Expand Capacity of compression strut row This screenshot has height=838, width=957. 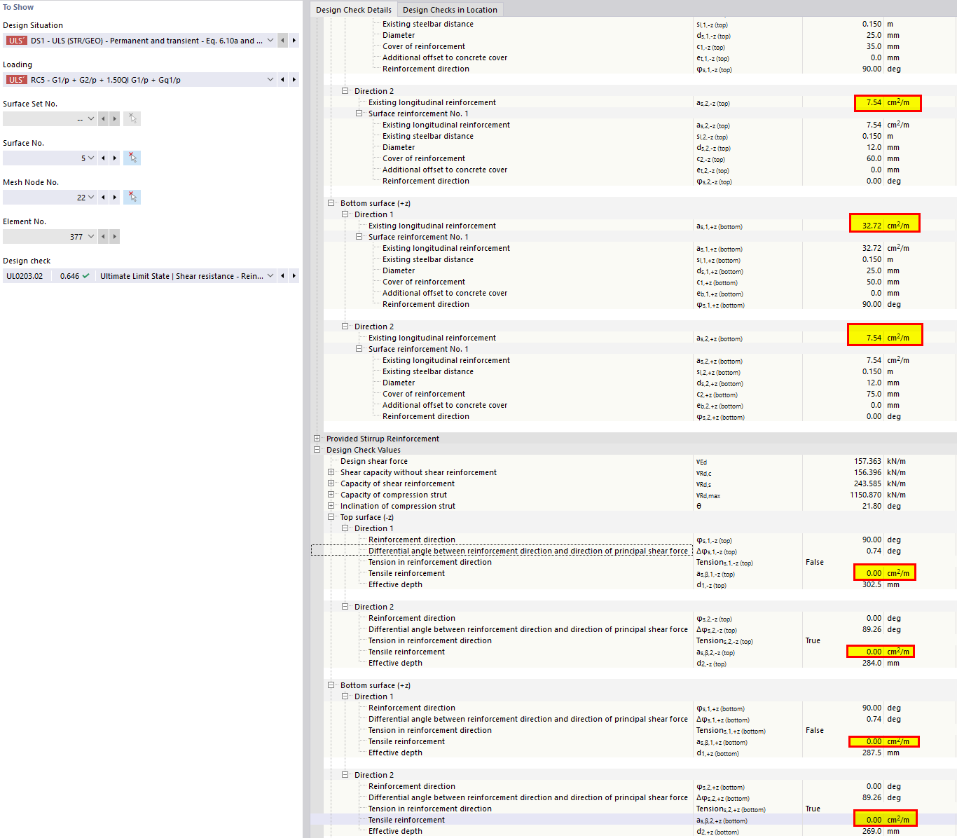(331, 495)
